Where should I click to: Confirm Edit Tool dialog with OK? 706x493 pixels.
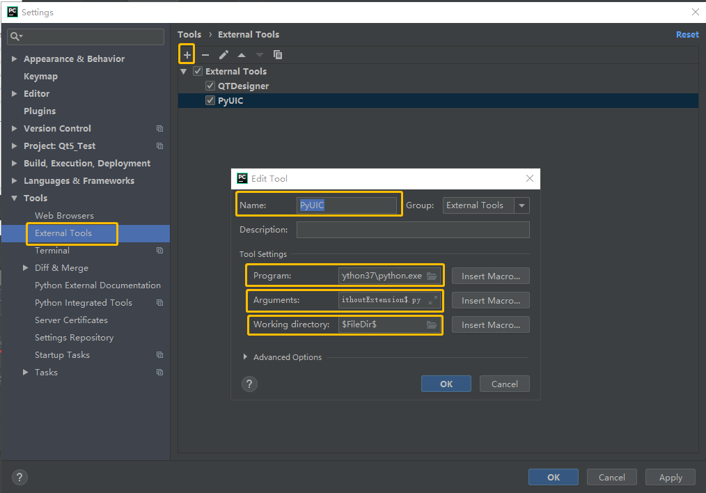point(446,384)
